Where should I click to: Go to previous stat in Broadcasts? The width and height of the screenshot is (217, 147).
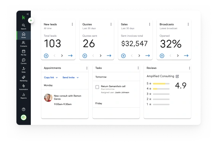point(170,56)
